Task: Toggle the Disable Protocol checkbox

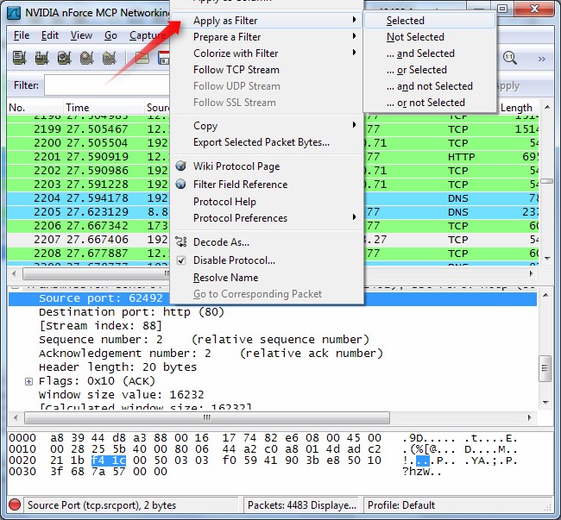Action: 181,260
